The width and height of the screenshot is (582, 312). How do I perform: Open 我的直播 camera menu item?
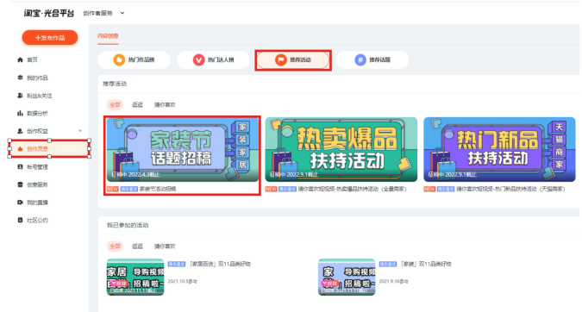coord(33,203)
